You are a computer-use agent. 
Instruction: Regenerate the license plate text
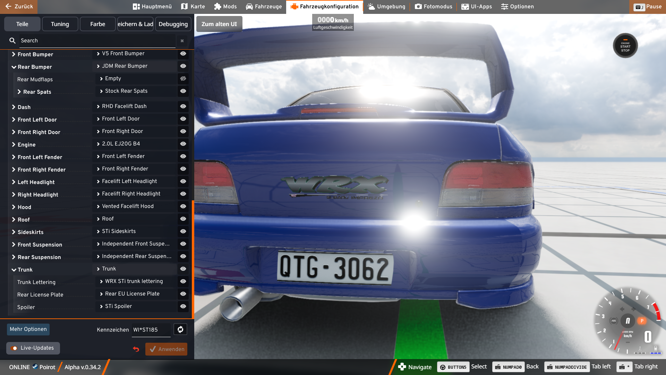click(180, 330)
